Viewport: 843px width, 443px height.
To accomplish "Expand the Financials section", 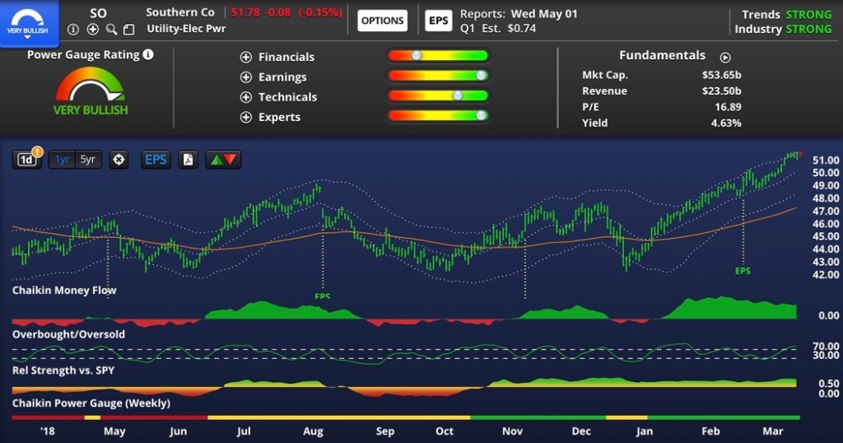I will pyautogui.click(x=245, y=57).
